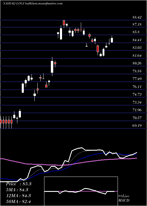The height and width of the screenshot is (206, 147).
Task: Click the 73.34 price axis label
Action: point(137,102)
